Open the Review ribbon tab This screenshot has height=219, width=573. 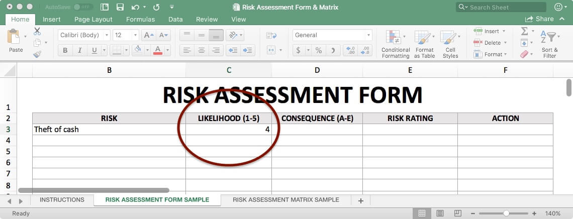click(207, 20)
